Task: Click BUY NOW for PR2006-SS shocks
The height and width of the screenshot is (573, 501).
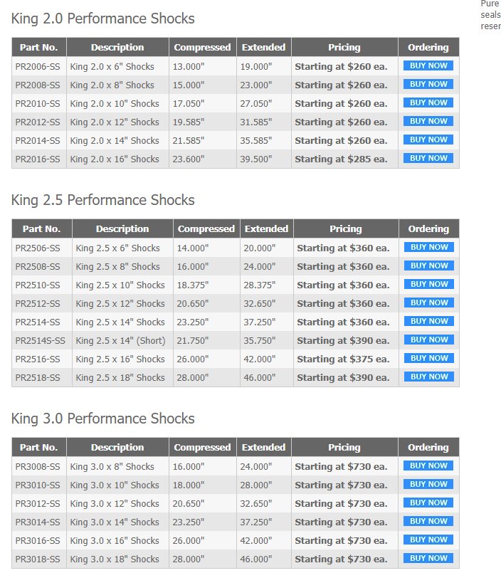Action: [x=428, y=65]
